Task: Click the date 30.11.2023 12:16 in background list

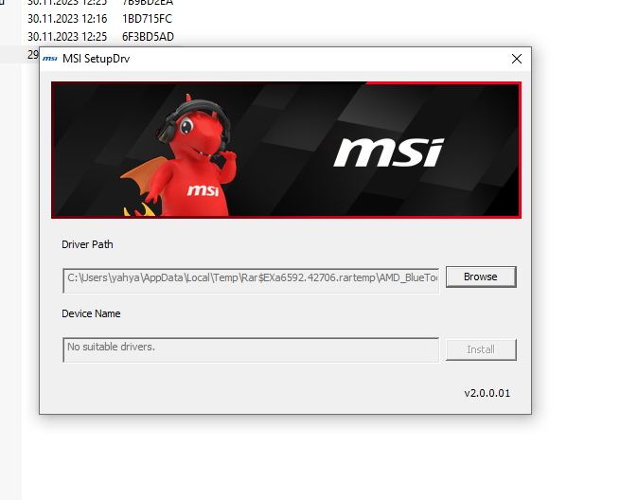Action: click(x=67, y=19)
